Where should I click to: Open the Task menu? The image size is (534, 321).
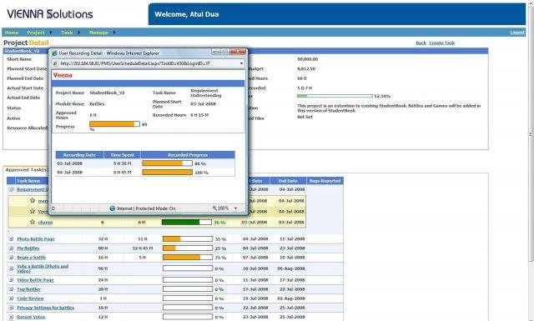click(x=67, y=33)
